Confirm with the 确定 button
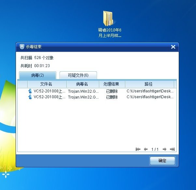The height and width of the screenshot is (190, 196). (162, 160)
